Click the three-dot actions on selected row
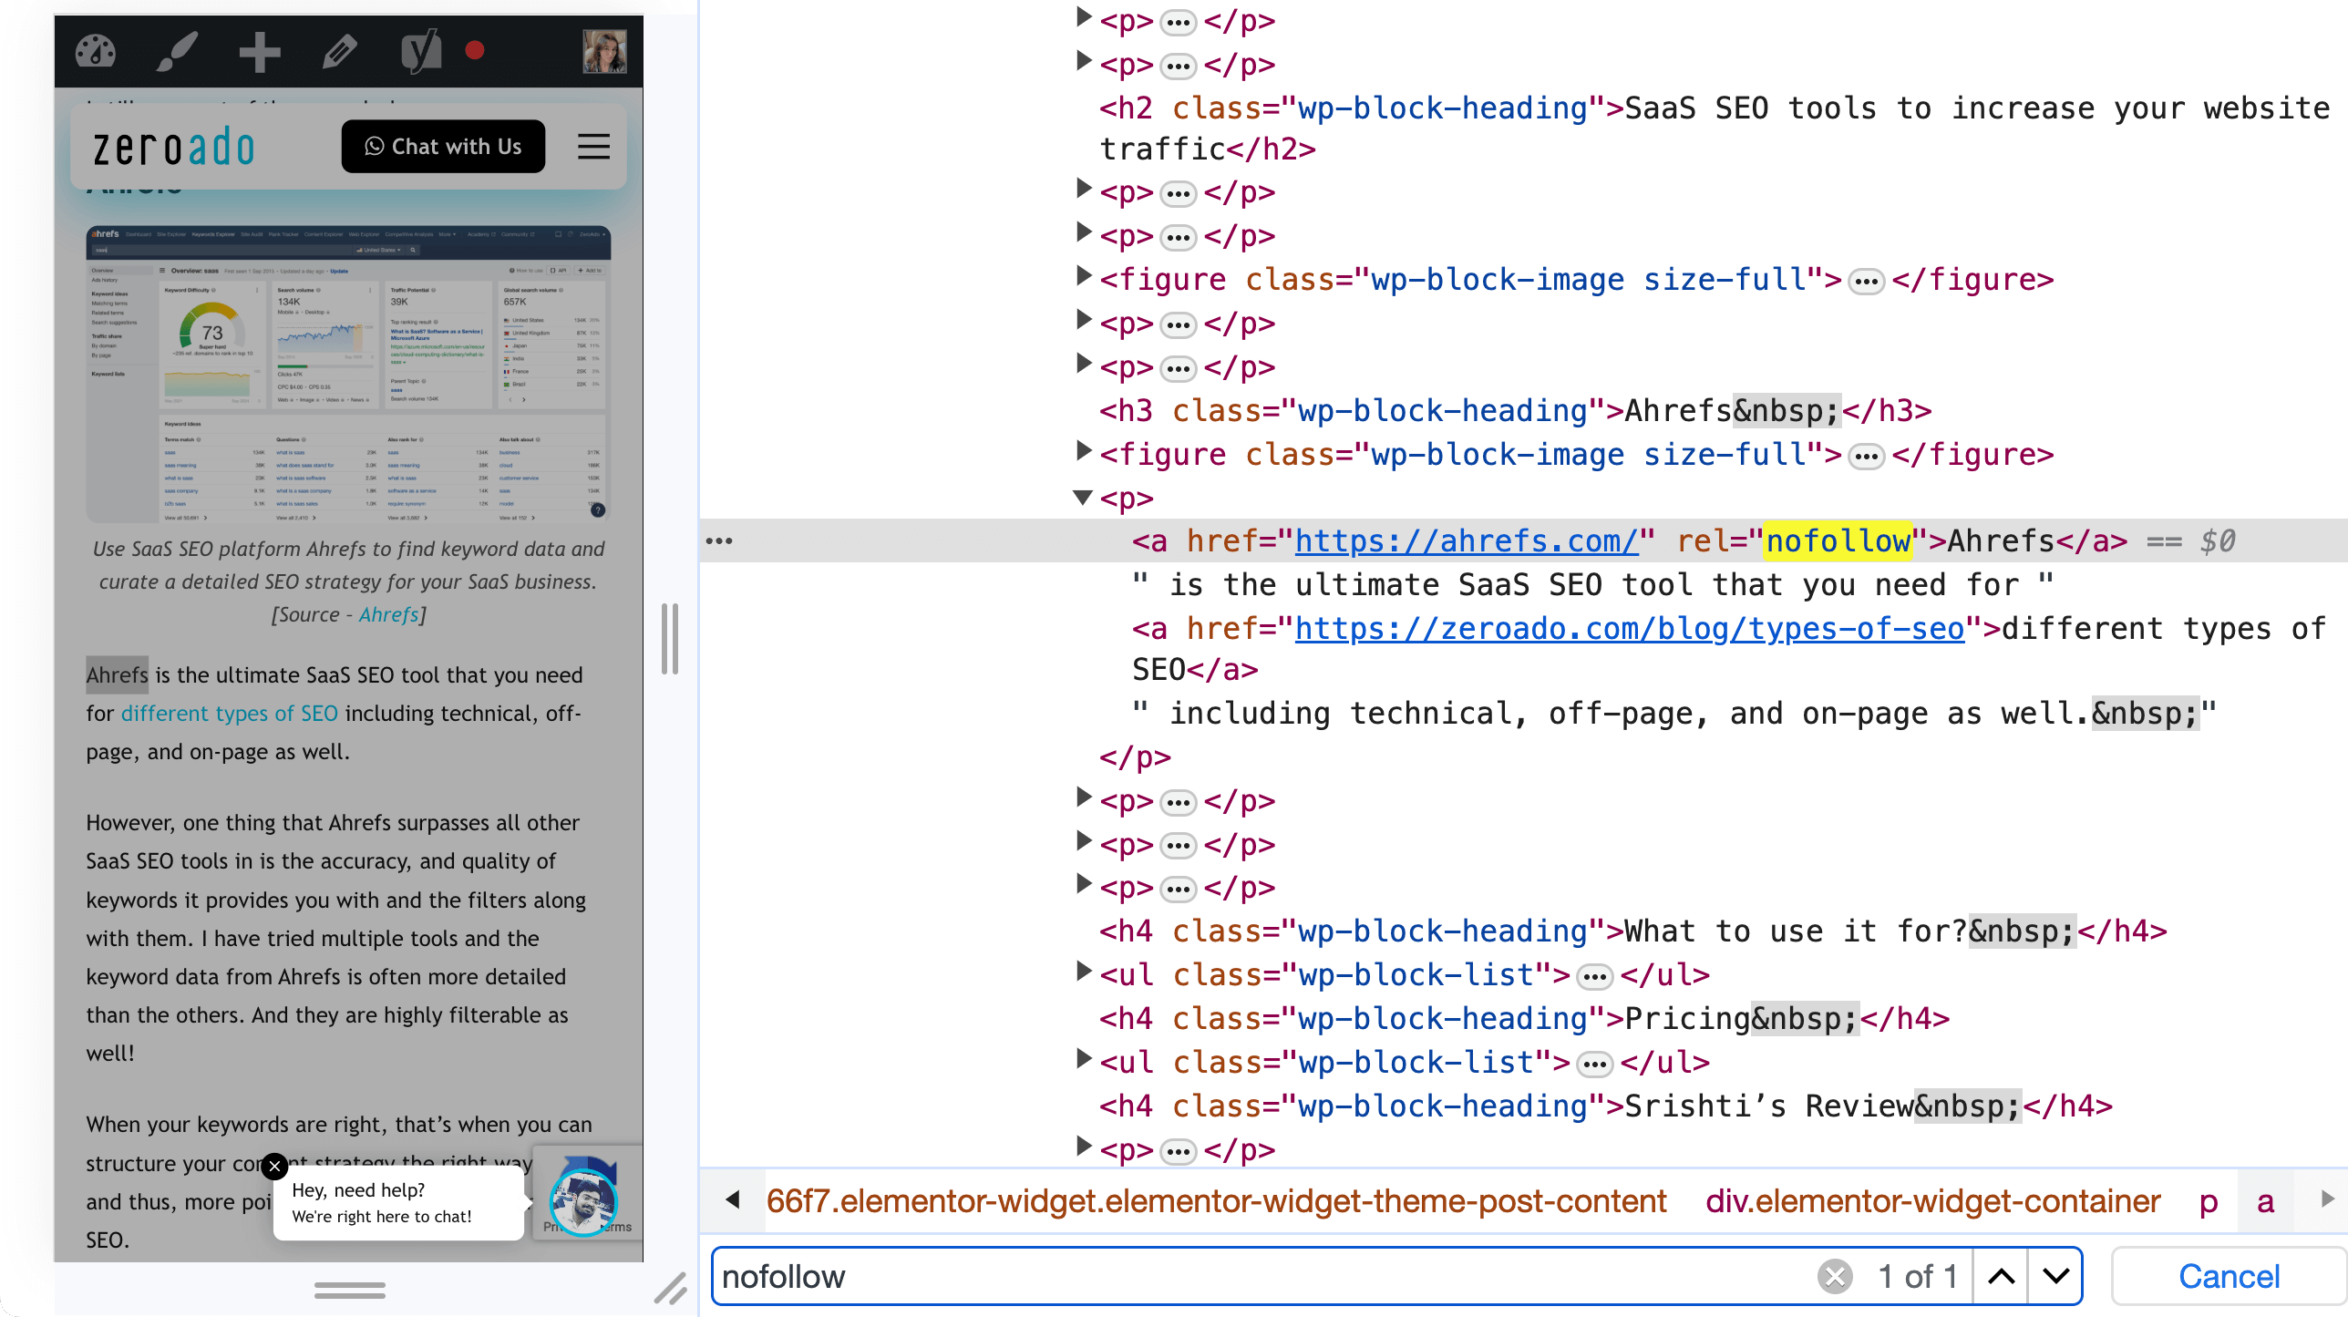 tap(719, 540)
